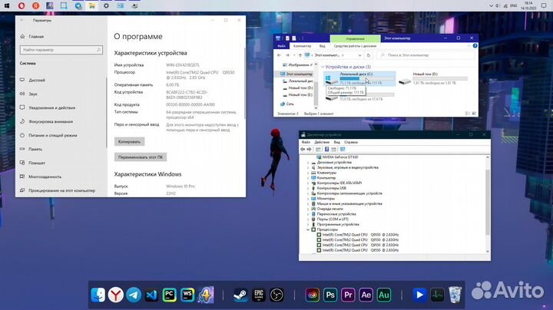
Task: Click ENG language indicator in tray
Action: tap(514, 5)
